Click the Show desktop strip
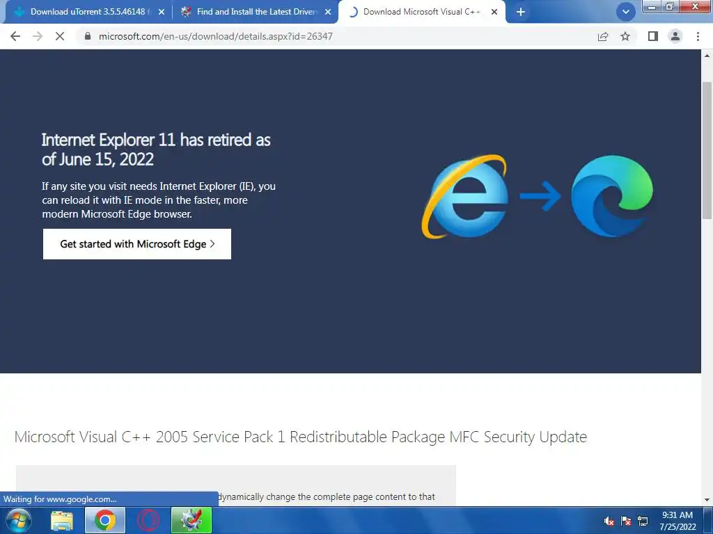Image resolution: width=713 pixels, height=534 pixels. point(708,520)
